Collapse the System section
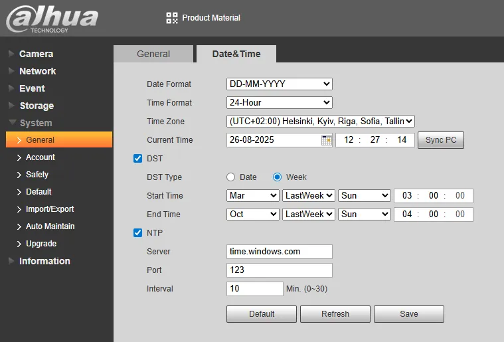 pos(36,123)
